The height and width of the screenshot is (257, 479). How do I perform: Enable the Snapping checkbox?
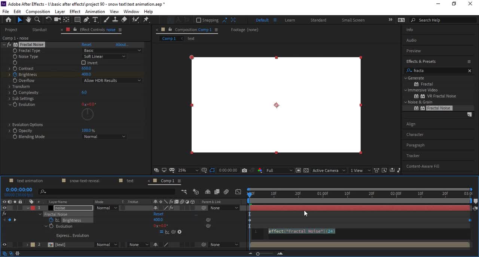[199, 20]
